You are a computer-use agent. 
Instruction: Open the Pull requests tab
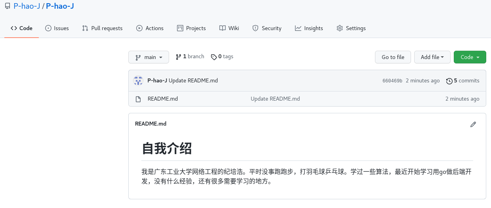[102, 28]
